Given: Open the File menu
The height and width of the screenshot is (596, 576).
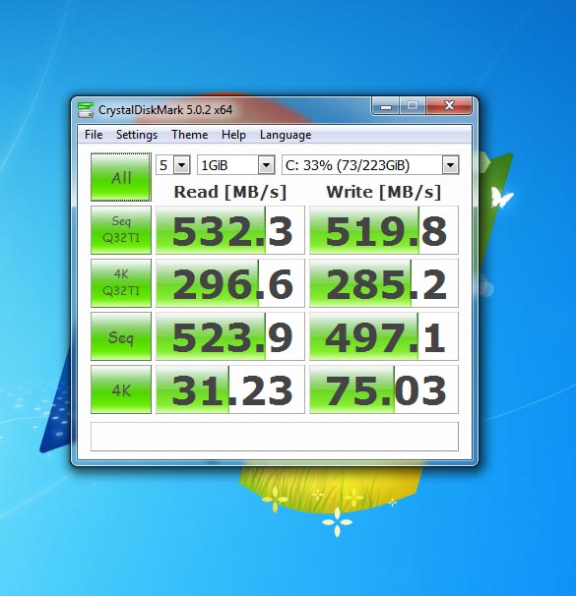Looking at the screenshot, I should 94,135.
